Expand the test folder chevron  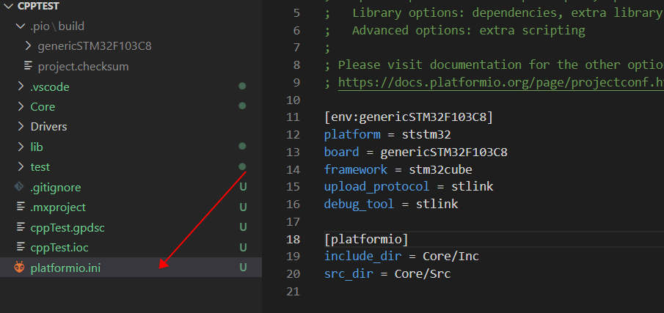coord(21,166)
